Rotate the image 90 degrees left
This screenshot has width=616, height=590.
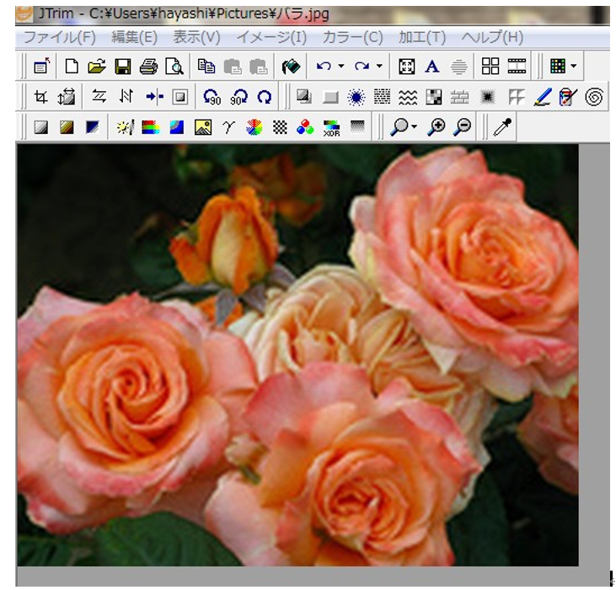[x=212, y=97]
